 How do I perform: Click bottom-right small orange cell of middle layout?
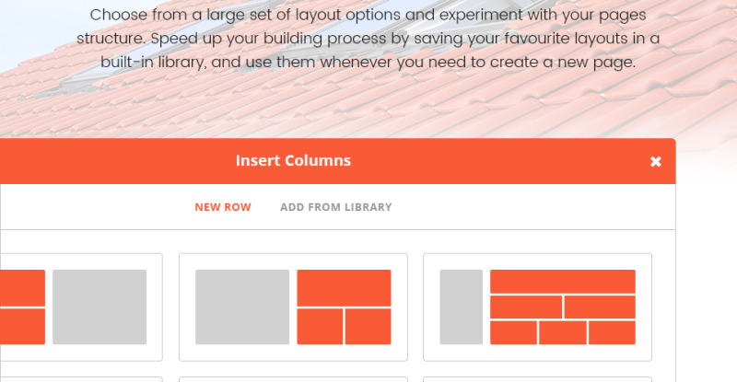pos(368,327)
